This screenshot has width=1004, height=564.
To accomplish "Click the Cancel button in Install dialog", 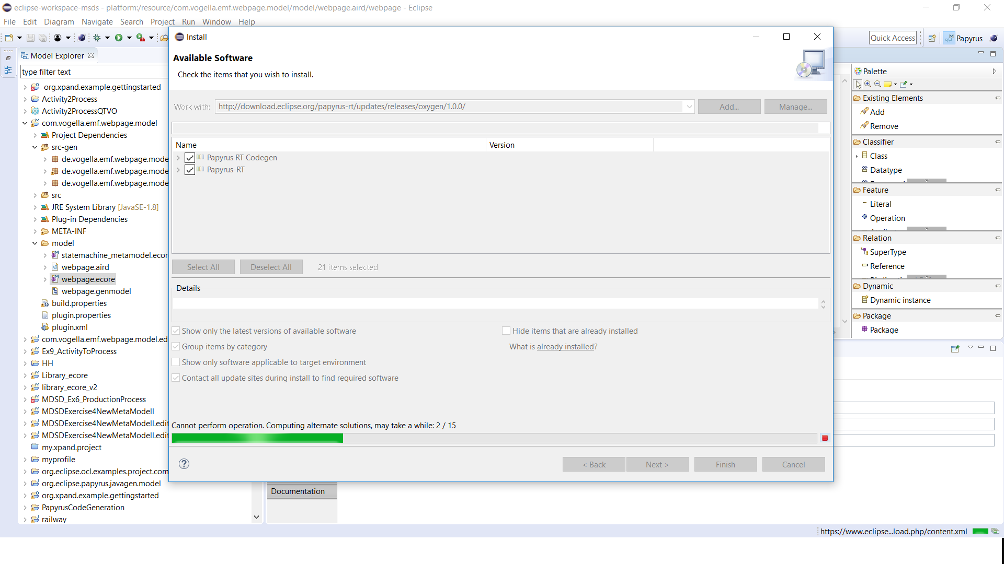I will (x=793, y=464).
